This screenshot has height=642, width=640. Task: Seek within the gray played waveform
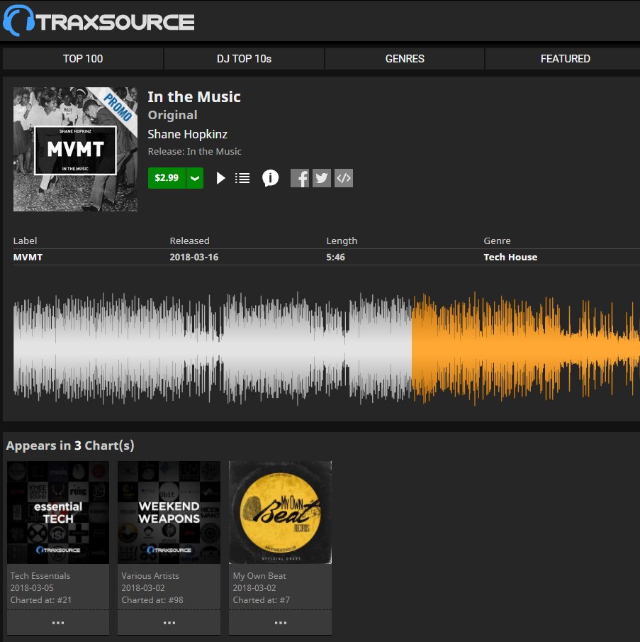coord(212,348)
